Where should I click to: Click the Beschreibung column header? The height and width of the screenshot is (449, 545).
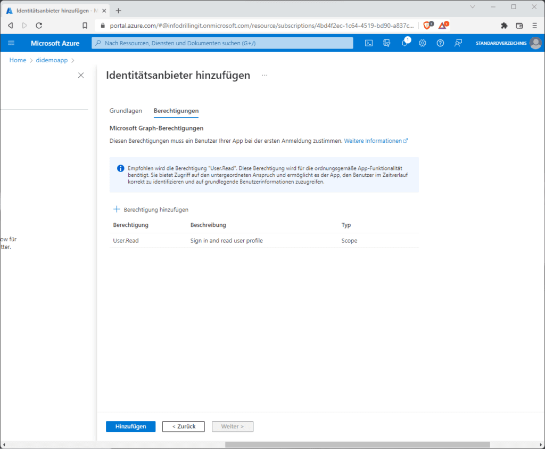[x=208, y=225]
